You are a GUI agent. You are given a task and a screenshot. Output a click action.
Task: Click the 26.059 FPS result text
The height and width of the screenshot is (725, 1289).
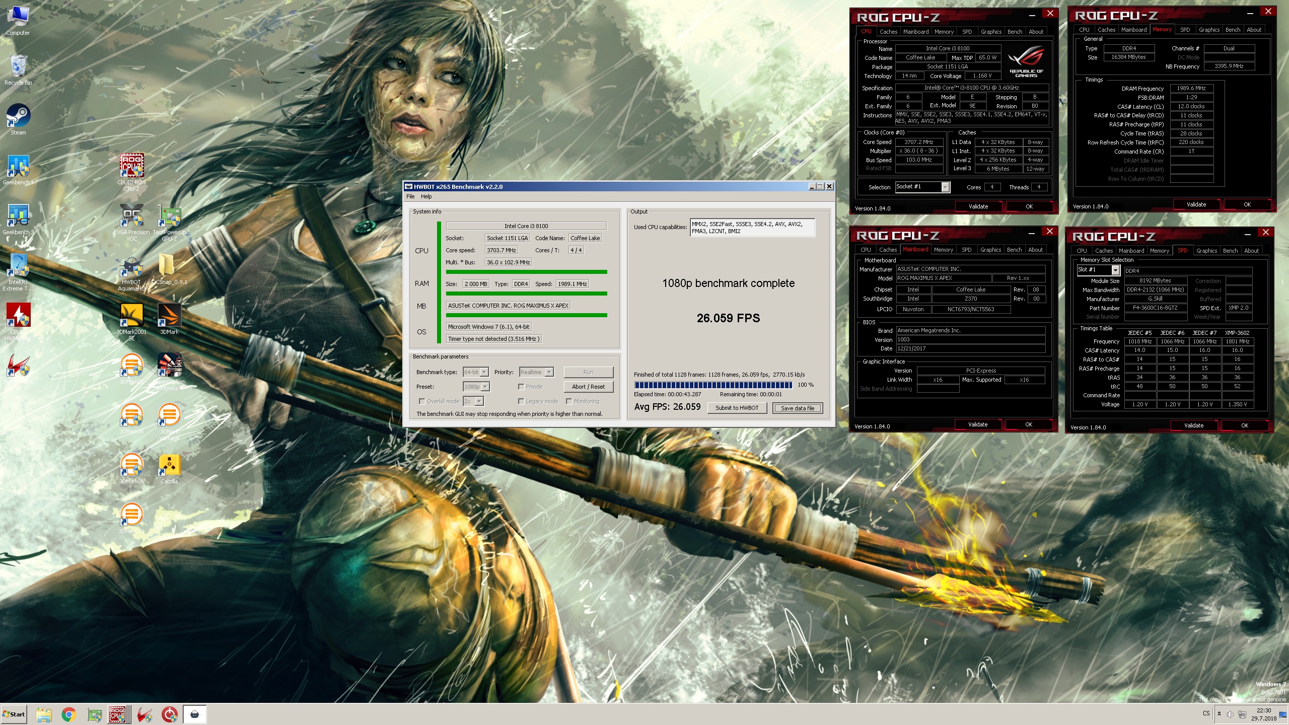[728, 318]
